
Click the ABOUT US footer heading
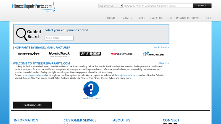click(x=122, y=120)
